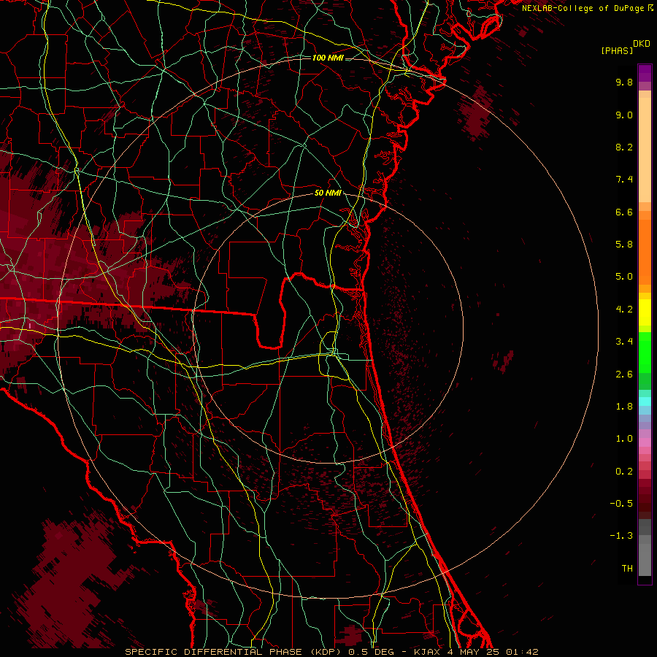Click the 9.8 value on the color scale
Screen dimensions: 657x657
click(x=624, y=82)
